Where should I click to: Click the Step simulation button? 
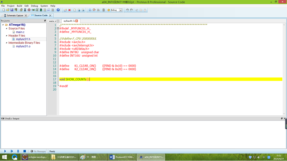[x=12, y=151]
